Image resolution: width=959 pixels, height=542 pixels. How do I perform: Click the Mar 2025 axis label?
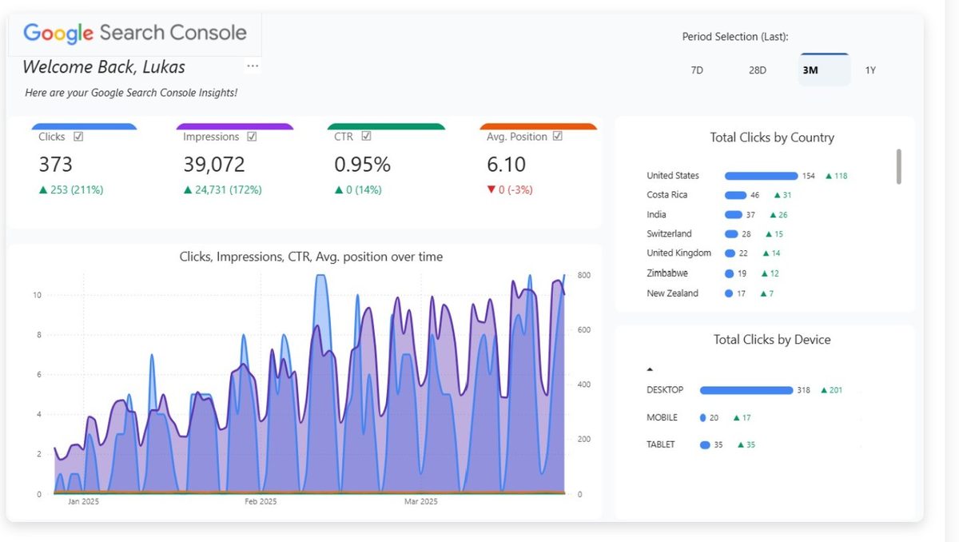tap(421, 502)
